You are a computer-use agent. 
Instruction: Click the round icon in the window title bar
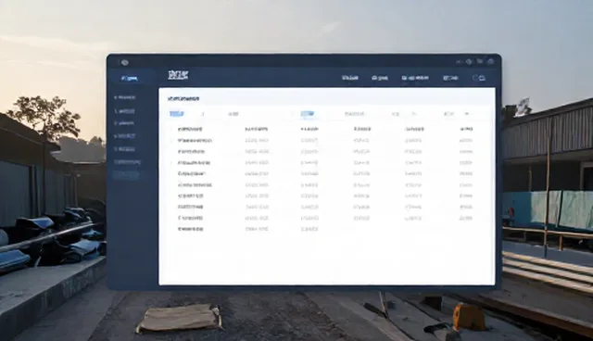point(125,62)
